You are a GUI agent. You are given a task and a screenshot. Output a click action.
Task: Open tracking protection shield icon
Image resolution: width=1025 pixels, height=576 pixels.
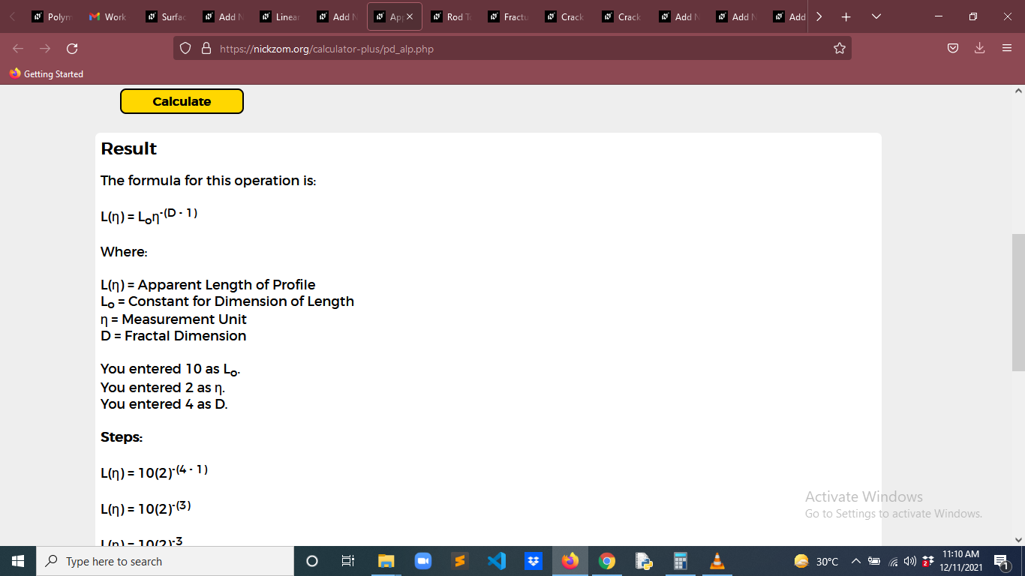[185, 49]
